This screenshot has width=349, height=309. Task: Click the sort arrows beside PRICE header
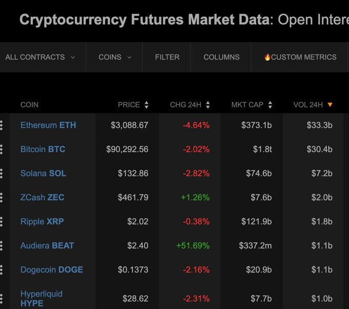146,105
